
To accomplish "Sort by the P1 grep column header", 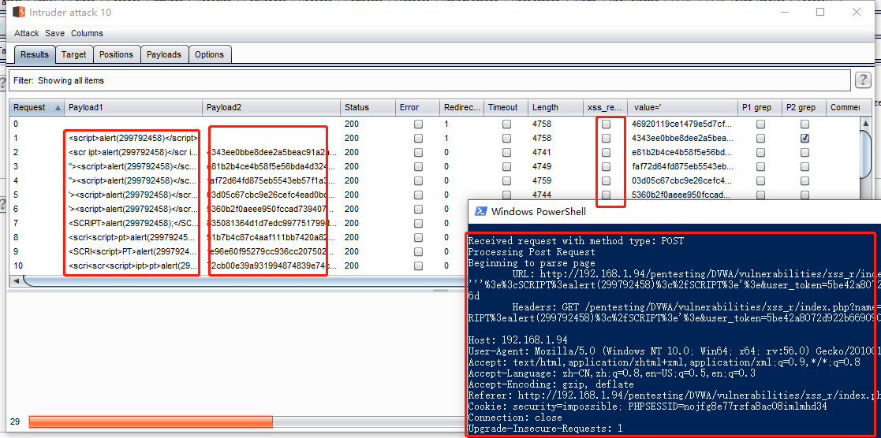I will tap(760, 107).
